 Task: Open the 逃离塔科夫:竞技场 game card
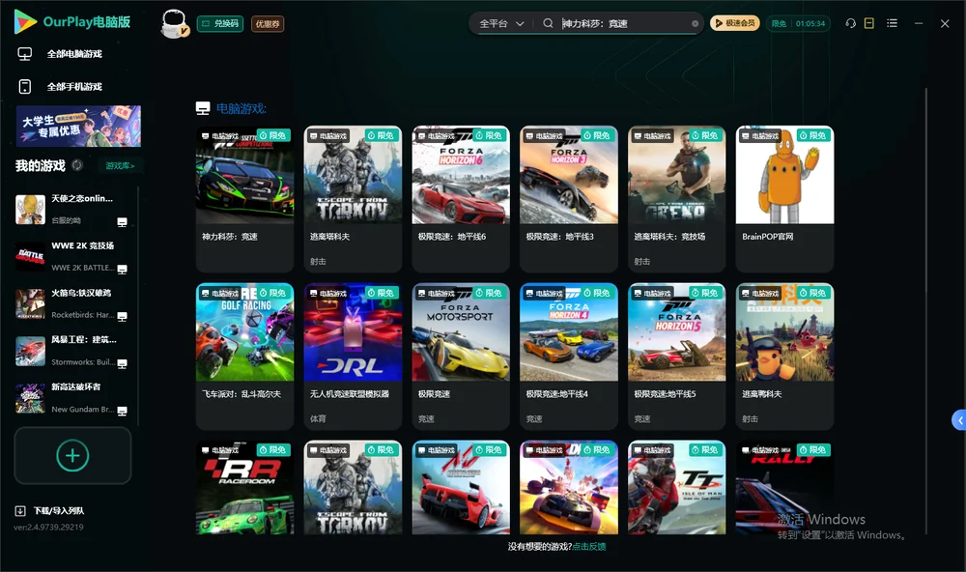tap(676, 198)
